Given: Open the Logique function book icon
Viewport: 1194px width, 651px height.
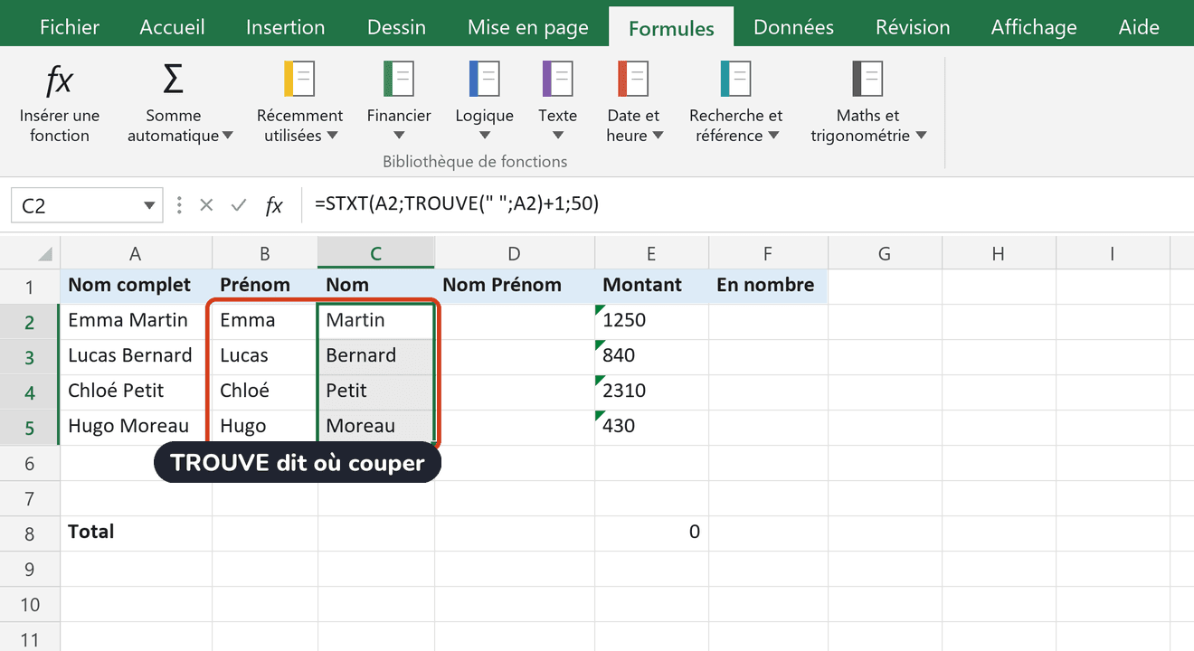Looking at the screenshot, I should 484,79.
